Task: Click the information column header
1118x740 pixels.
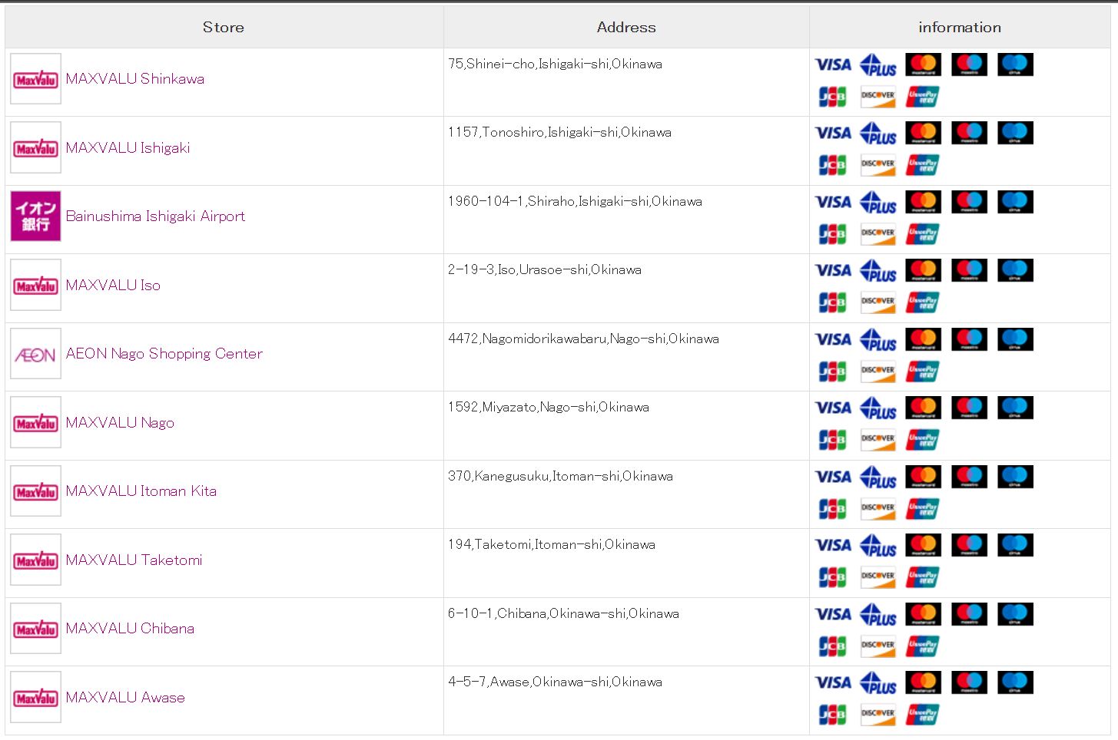Action: (x=960, y=27)
